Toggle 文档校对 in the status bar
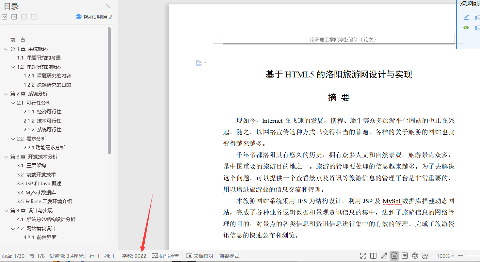Screen dimensions: 480x262 [200, 256]
